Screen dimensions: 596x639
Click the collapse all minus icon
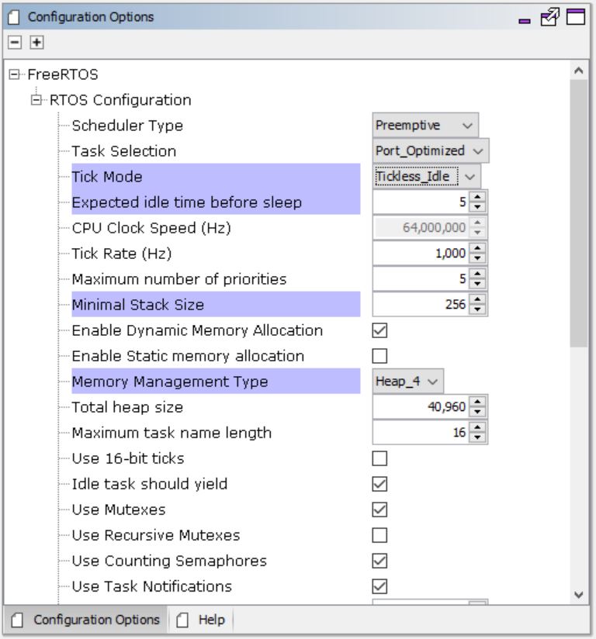(13, 40)
